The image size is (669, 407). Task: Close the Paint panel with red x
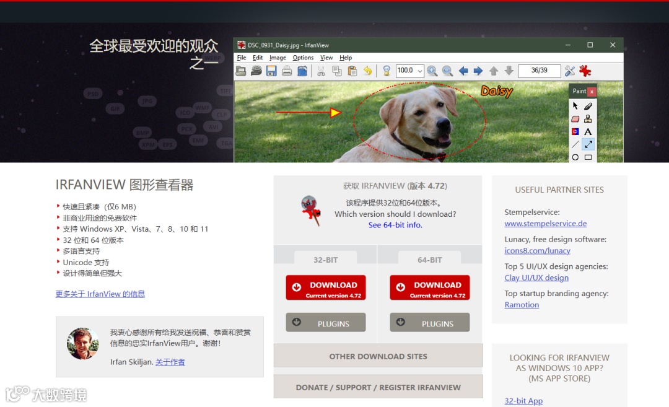click(592, 91)
